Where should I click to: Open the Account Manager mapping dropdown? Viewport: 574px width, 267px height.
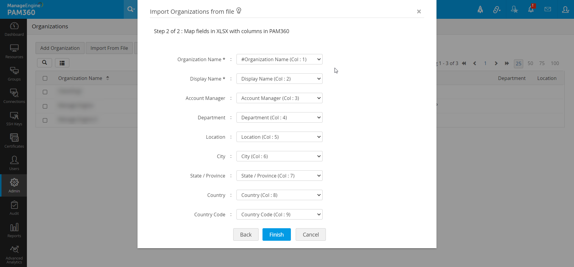(x=280, y=98)
